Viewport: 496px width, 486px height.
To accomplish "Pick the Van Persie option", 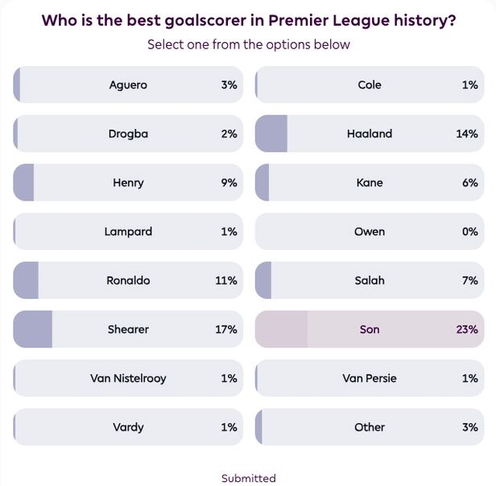I will pyautogui.click(x=370, y=378).
